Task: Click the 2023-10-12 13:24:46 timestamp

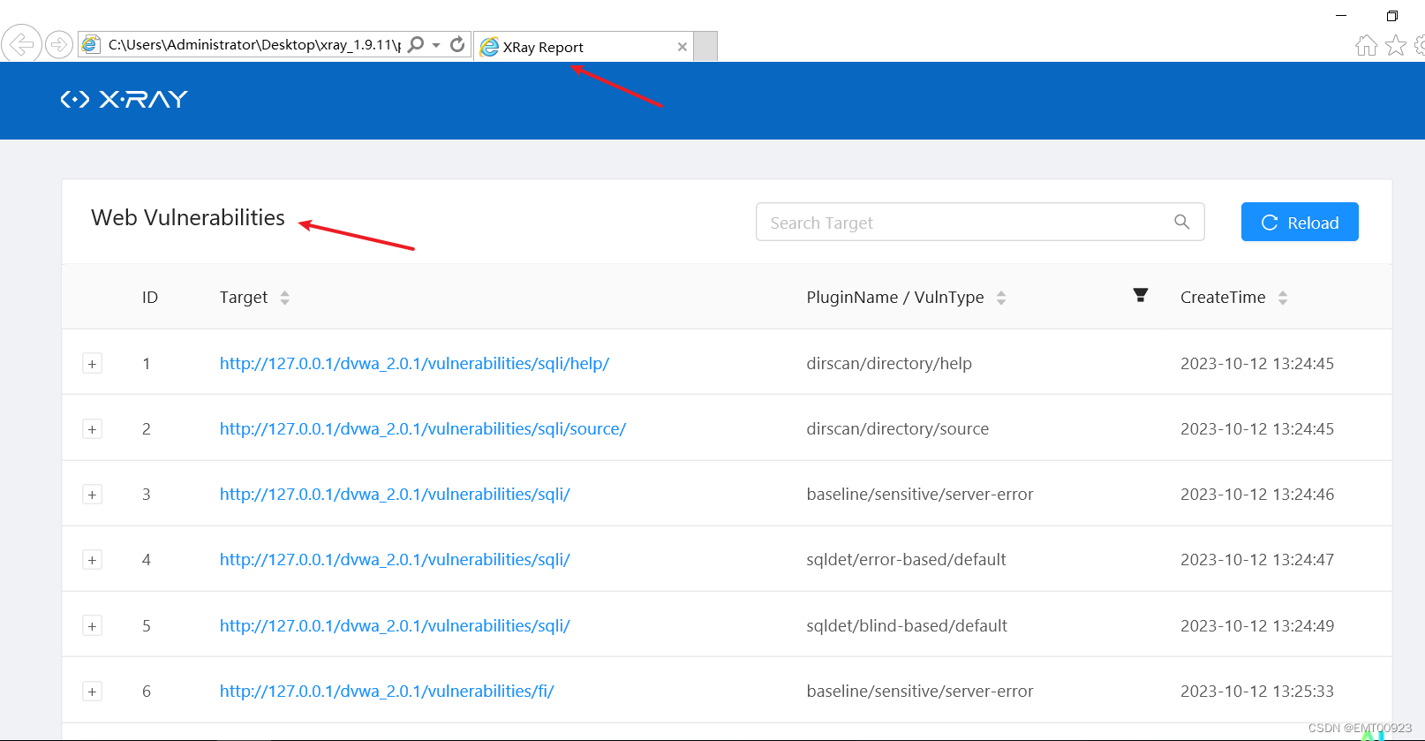Action: tap(1257, 494)
